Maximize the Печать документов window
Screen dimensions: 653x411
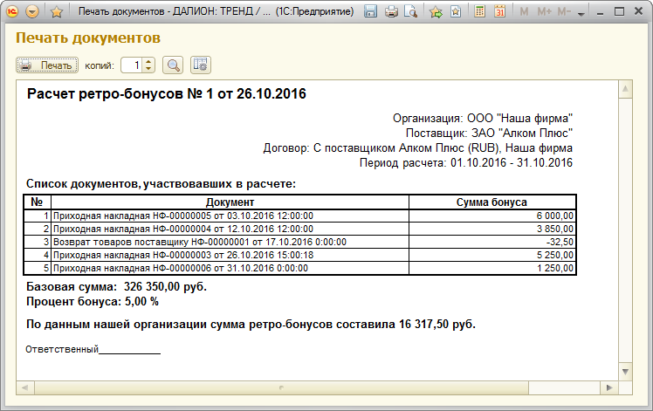(619, 11)
